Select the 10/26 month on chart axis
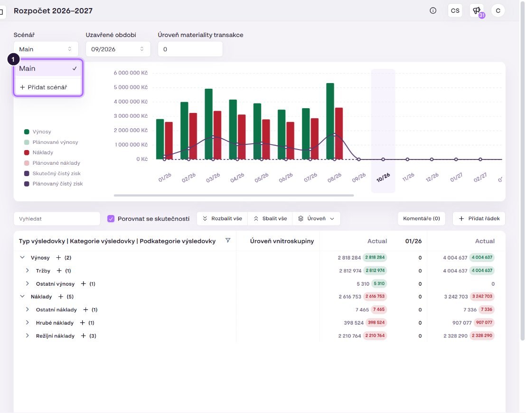 coord(383,177)
